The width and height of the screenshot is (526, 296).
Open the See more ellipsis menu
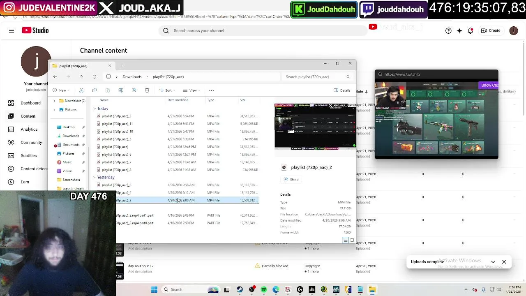click(211, 90)
